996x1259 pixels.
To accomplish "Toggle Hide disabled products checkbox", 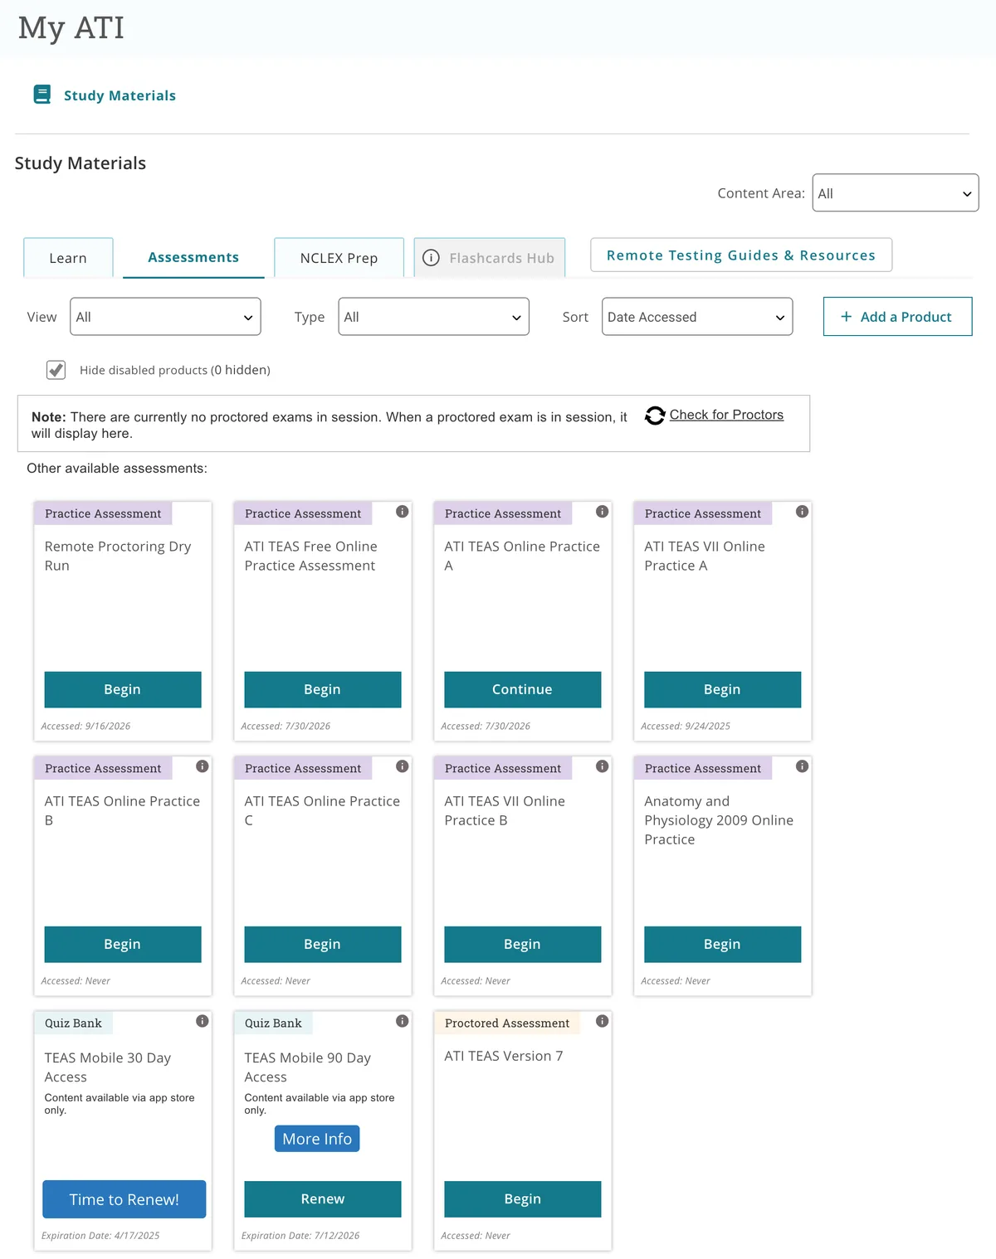I will (56, 370).
